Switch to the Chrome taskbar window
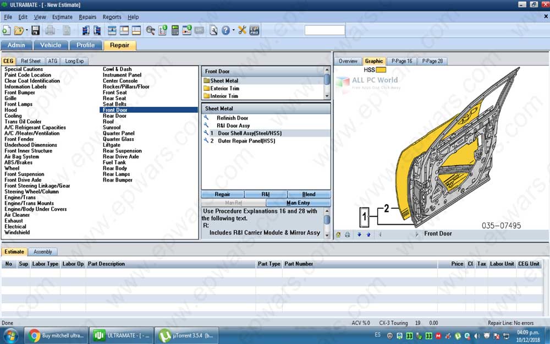550x344 pixels. [56, 336]
